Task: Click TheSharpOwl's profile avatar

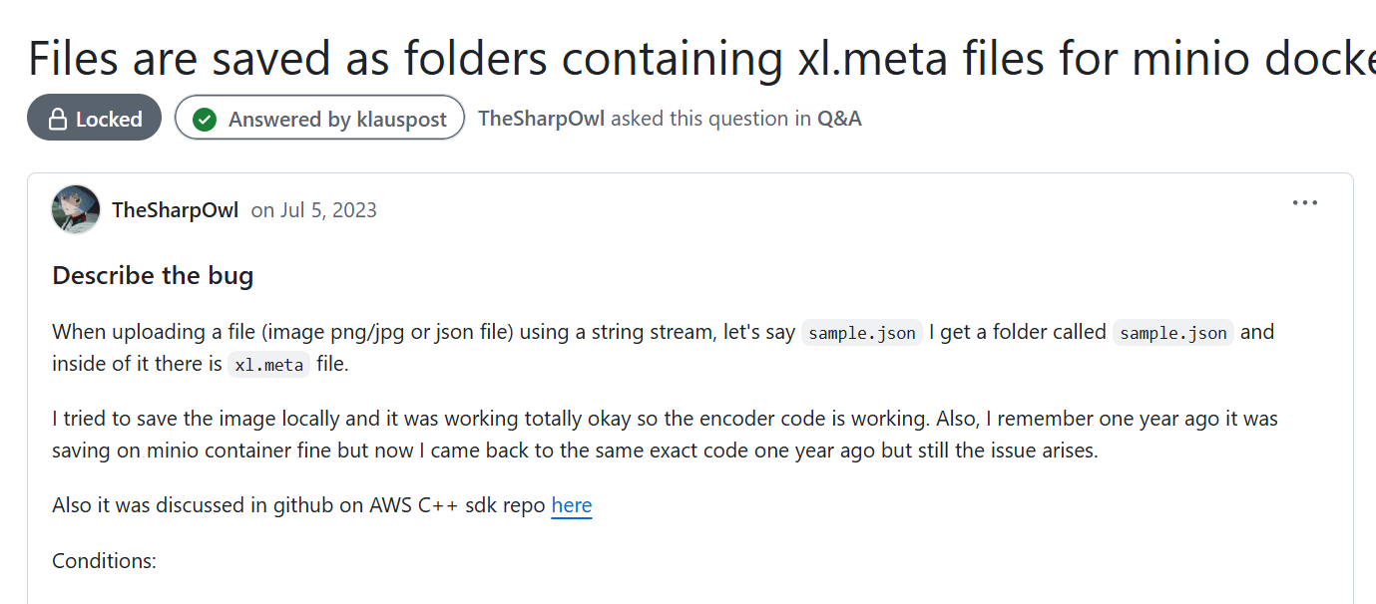Action: (x=76, y=209)
